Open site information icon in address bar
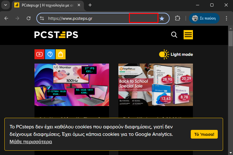233x155 pixels. click(x=42, y=18)
